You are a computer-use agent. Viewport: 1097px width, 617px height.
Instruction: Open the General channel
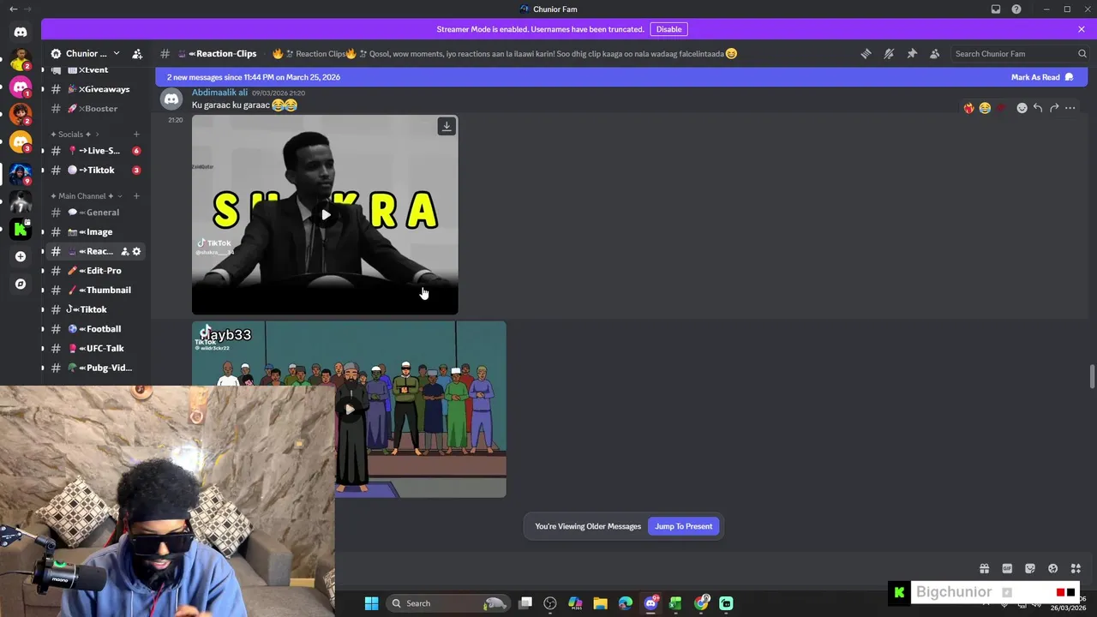pos(94,213)
